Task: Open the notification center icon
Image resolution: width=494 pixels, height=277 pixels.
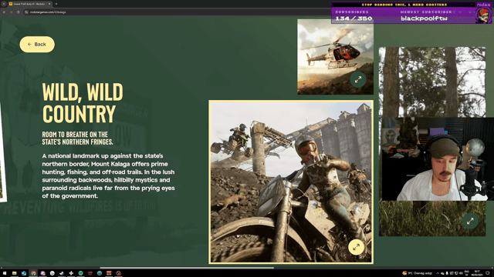Action: [x=488, y=273]
